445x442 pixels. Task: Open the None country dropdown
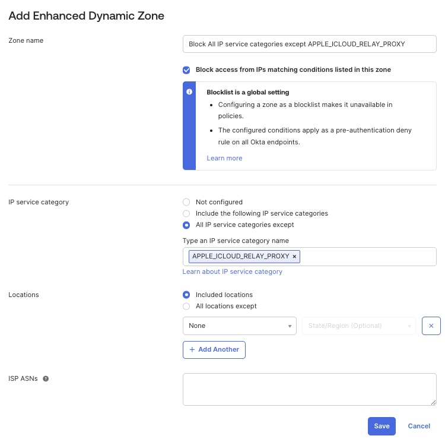coord(240,326)
